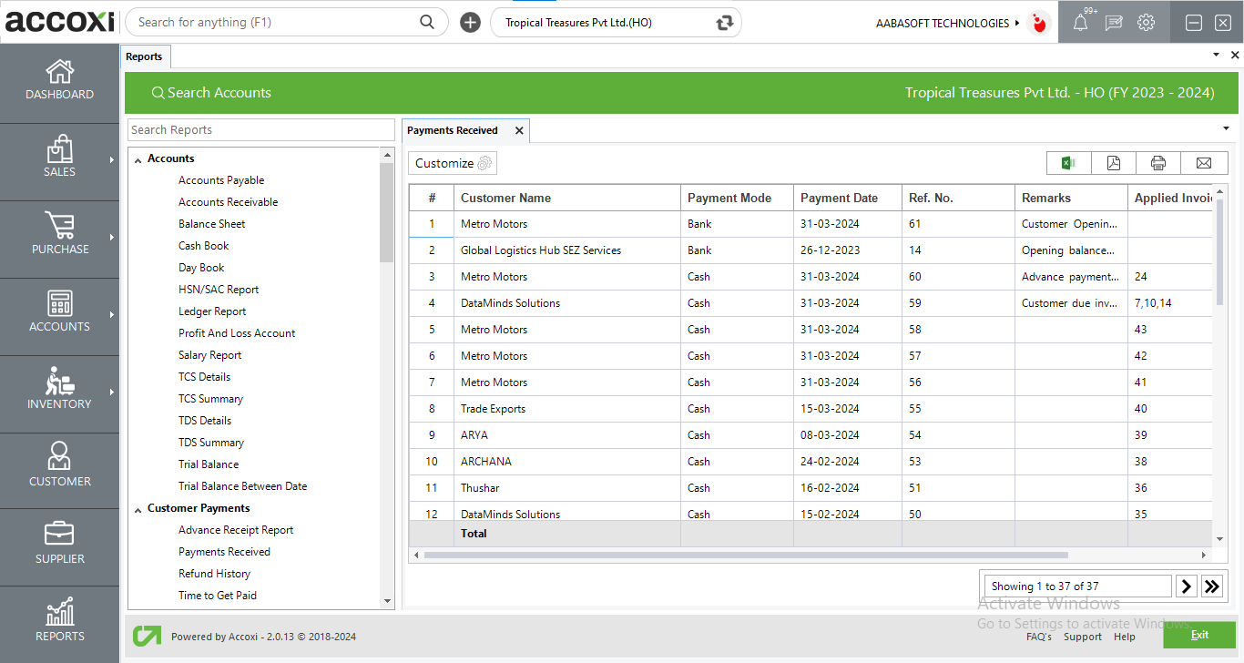The height and width of the screenshot is (663, 1244).
Task: Export report to Excel icon
Action: [x=1069, y=163]
